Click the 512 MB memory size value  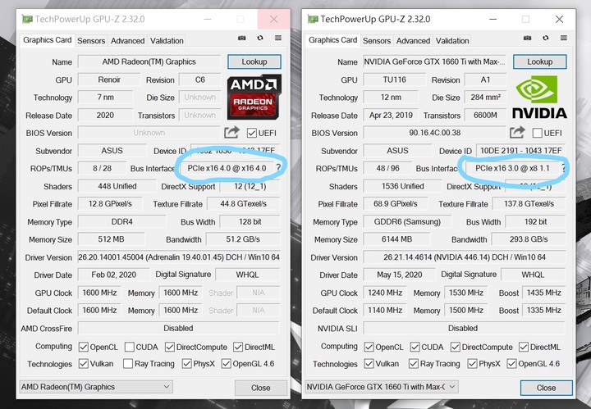click(111, 239)
